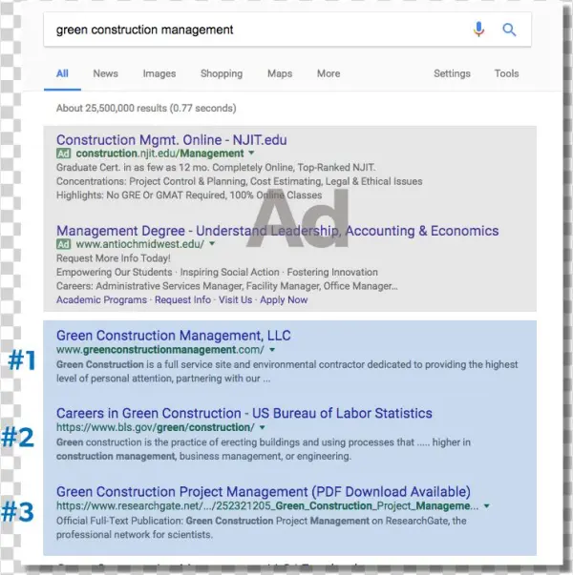573x575 pixels.
Task: Click the www.antiochmidwest.edu/ URL text
Action: pos(140,244)
